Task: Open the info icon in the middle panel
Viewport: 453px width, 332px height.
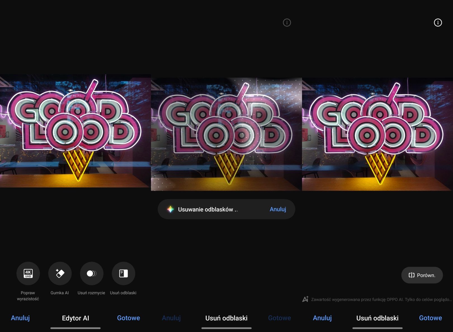Action: pos(287,23)
